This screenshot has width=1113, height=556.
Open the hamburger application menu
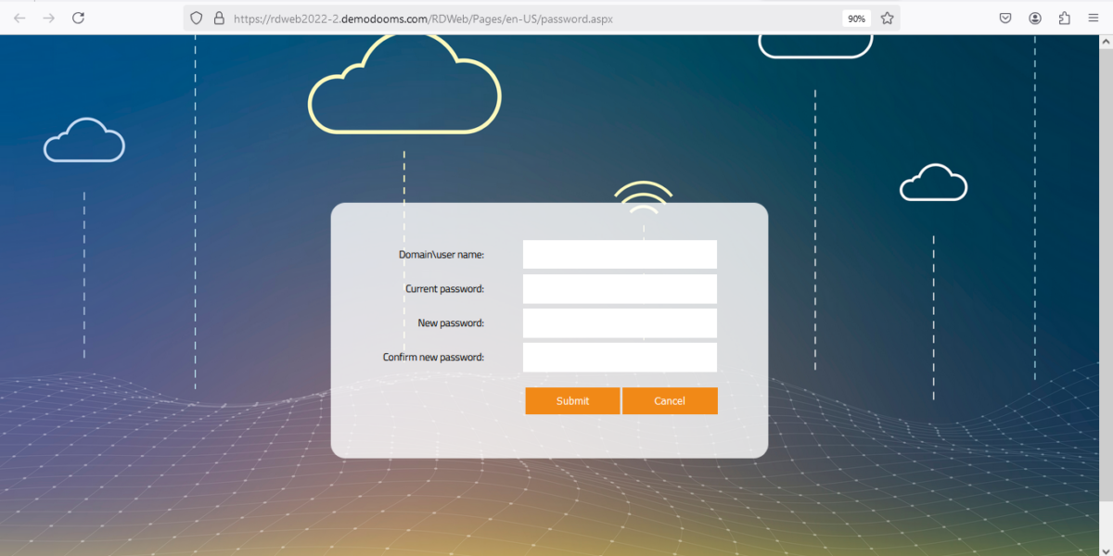click(1094, 18)
